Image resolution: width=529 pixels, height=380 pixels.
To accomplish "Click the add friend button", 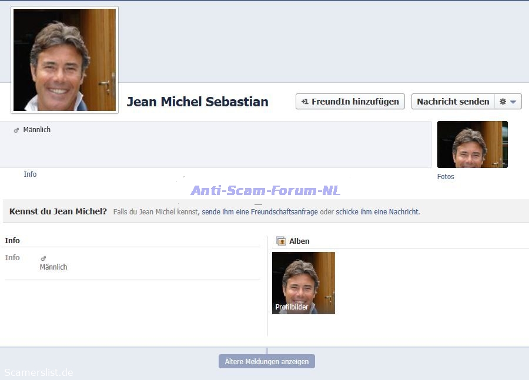I will (x=350, y=102).
